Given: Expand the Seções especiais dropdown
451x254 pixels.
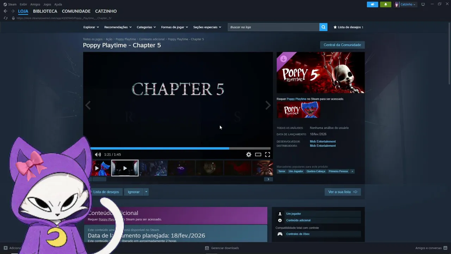Looking at the screenshot, I should (x=207, y=27).
